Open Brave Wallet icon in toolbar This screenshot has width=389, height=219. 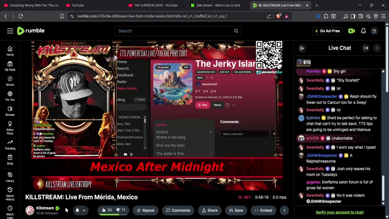(x=361, y=16)
